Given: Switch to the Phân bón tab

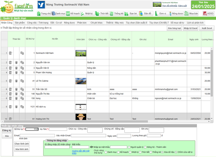Looking at the screenshot, I should 82,23.
